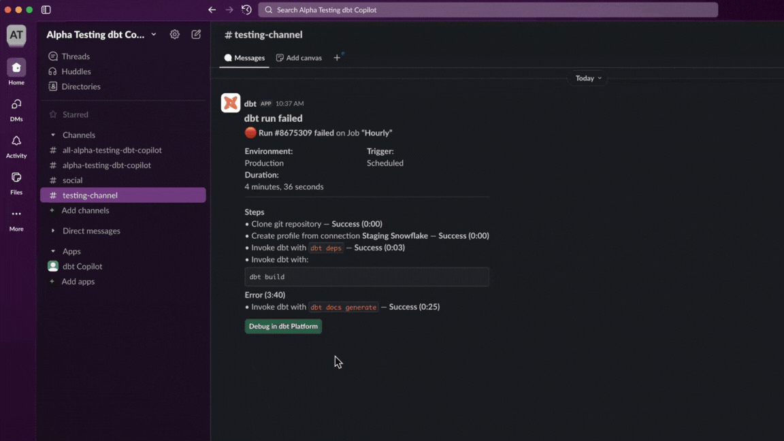This screenshot has width=784, height=441.
Task: Add a new tab with plus icon
Action: 337,58
